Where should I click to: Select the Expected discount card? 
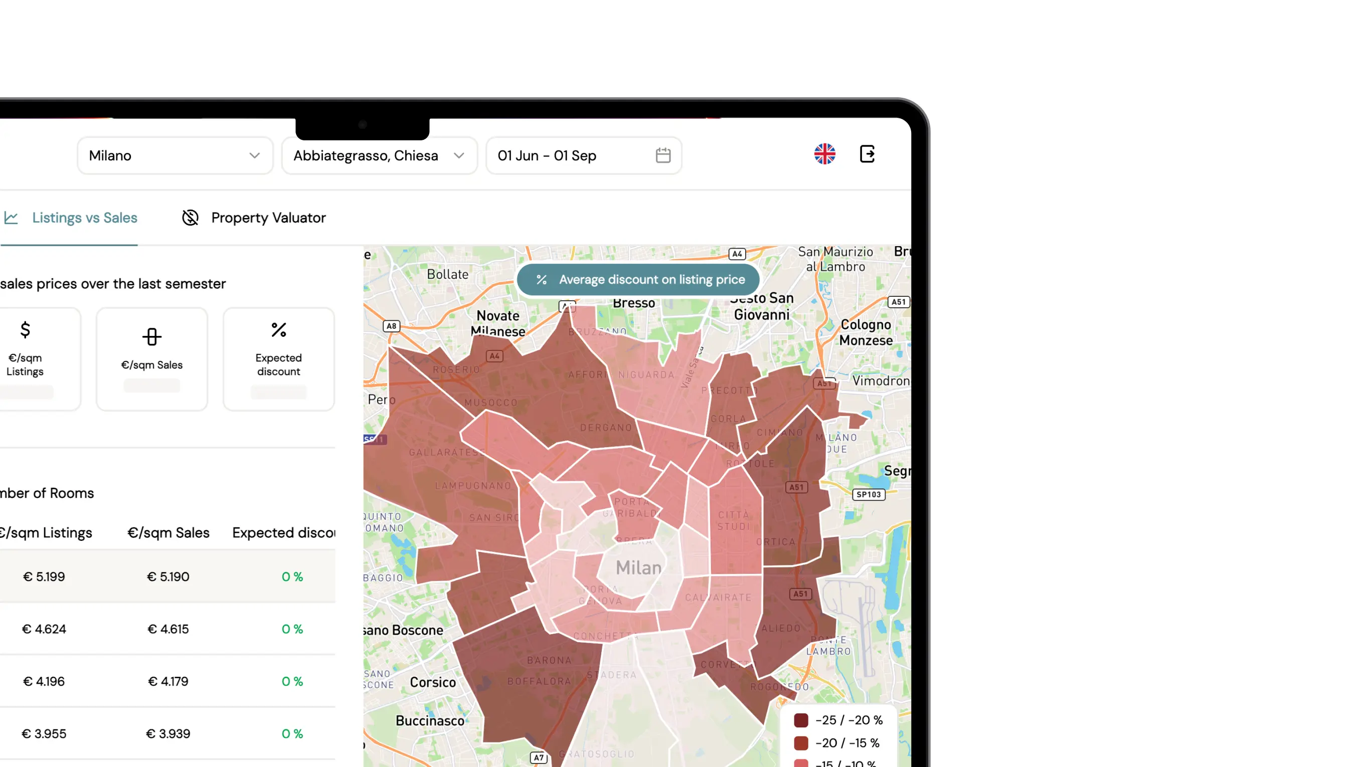(278, 359)
